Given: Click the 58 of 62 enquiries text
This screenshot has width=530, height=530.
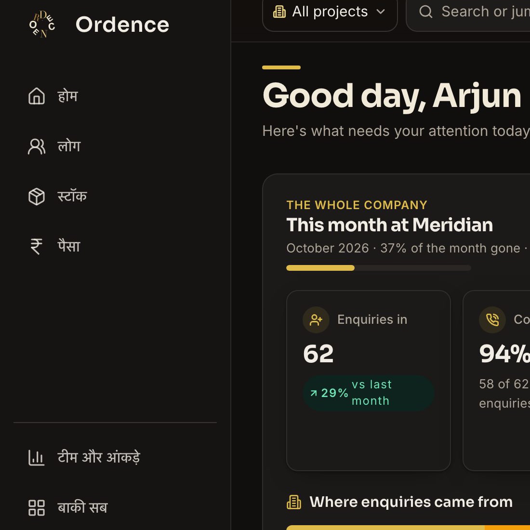Looking at the screenshot, I should [504, 393].
